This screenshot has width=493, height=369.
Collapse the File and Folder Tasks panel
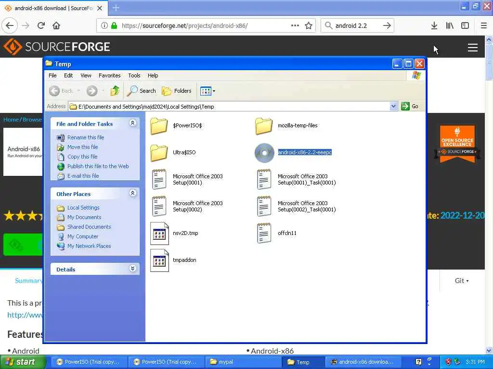(x=133, y=123)
